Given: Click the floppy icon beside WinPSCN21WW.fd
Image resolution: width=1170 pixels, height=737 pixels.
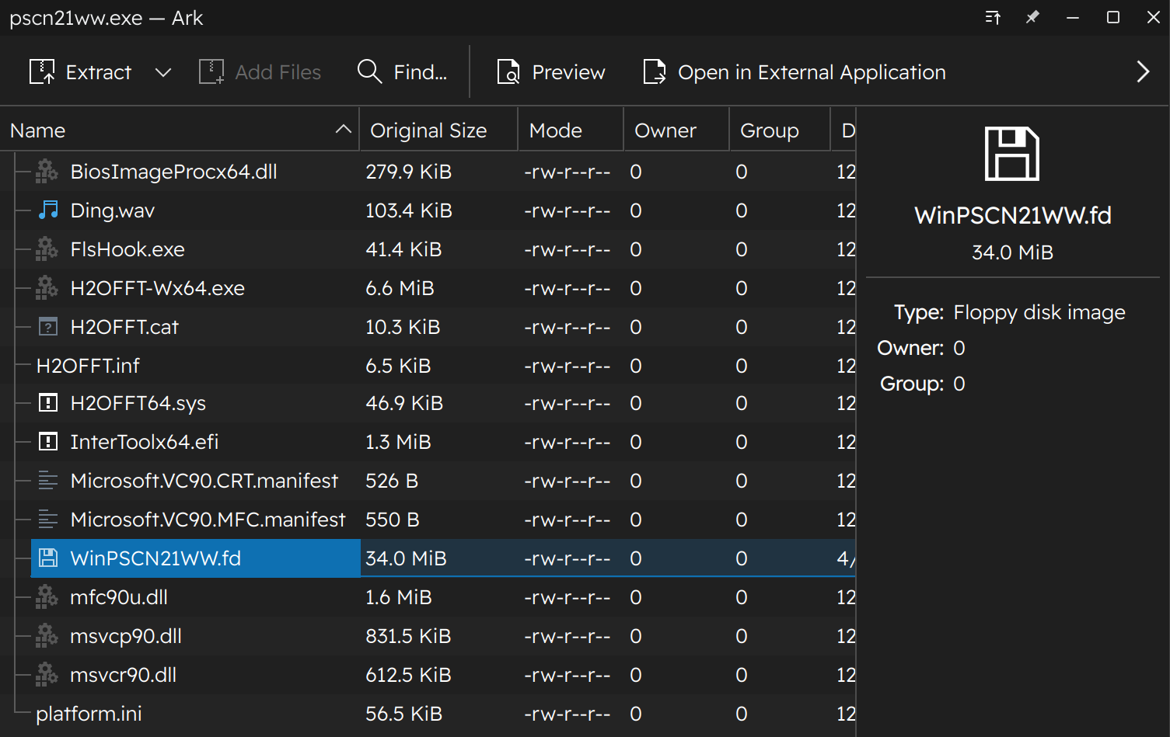Looking at the screenshot, I should (48, 558).
